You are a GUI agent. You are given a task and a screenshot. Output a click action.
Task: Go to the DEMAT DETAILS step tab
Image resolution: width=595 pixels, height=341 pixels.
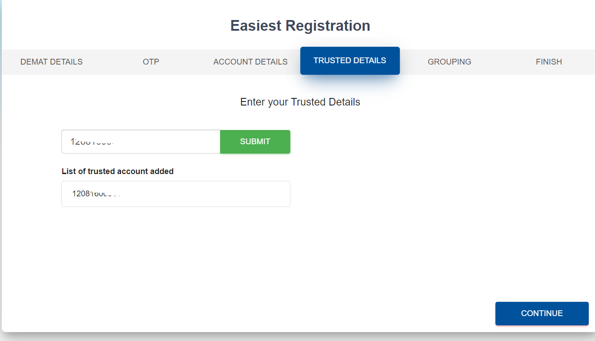pos(52,62)
